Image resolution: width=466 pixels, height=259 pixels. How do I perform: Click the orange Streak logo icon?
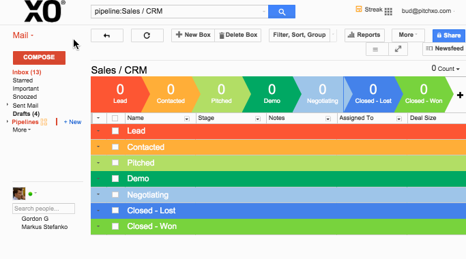[359, 10]
